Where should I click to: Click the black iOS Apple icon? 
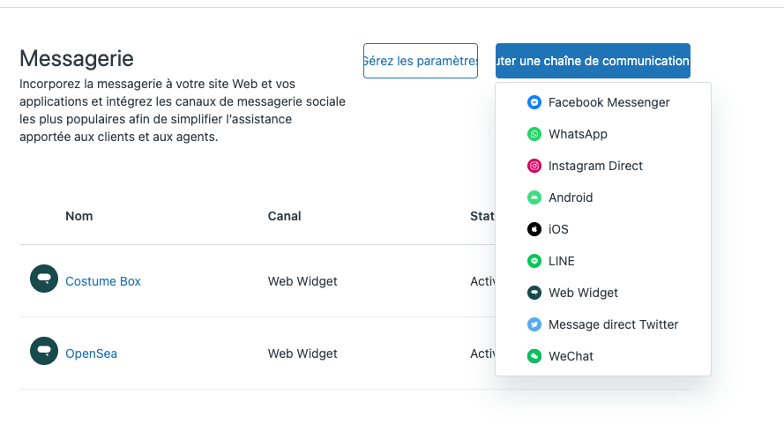click(x=534, y=229)
